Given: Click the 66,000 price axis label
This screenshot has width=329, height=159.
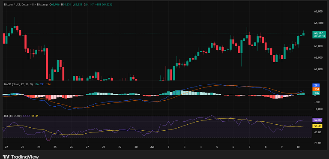Looking at the screenshot, I should 318,12.
